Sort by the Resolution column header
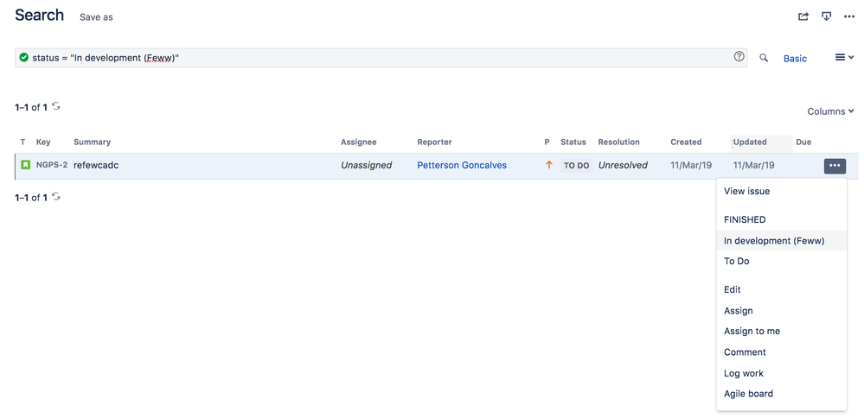The height and width of the screenshot is (418, 864). click(x=618, y=142)
